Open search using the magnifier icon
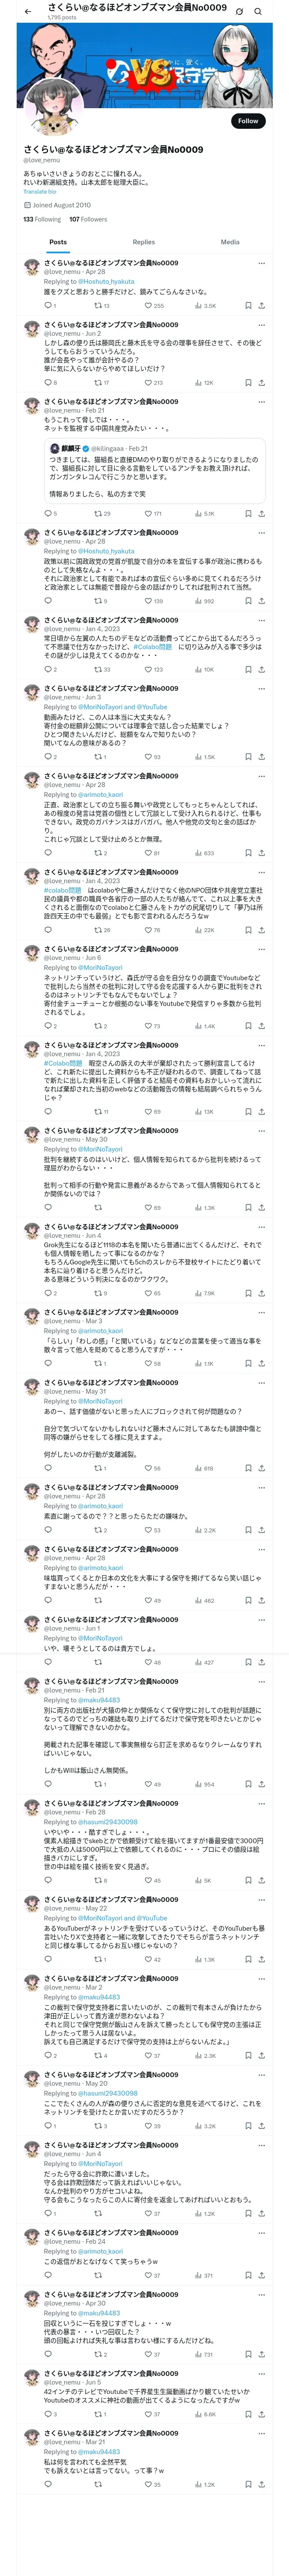 [x=258, y=11]
